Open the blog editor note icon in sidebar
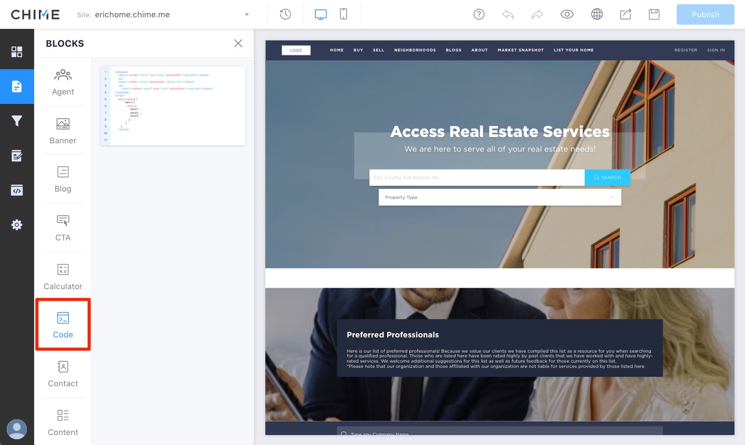The image size is (745, 445). coord(17,156)
